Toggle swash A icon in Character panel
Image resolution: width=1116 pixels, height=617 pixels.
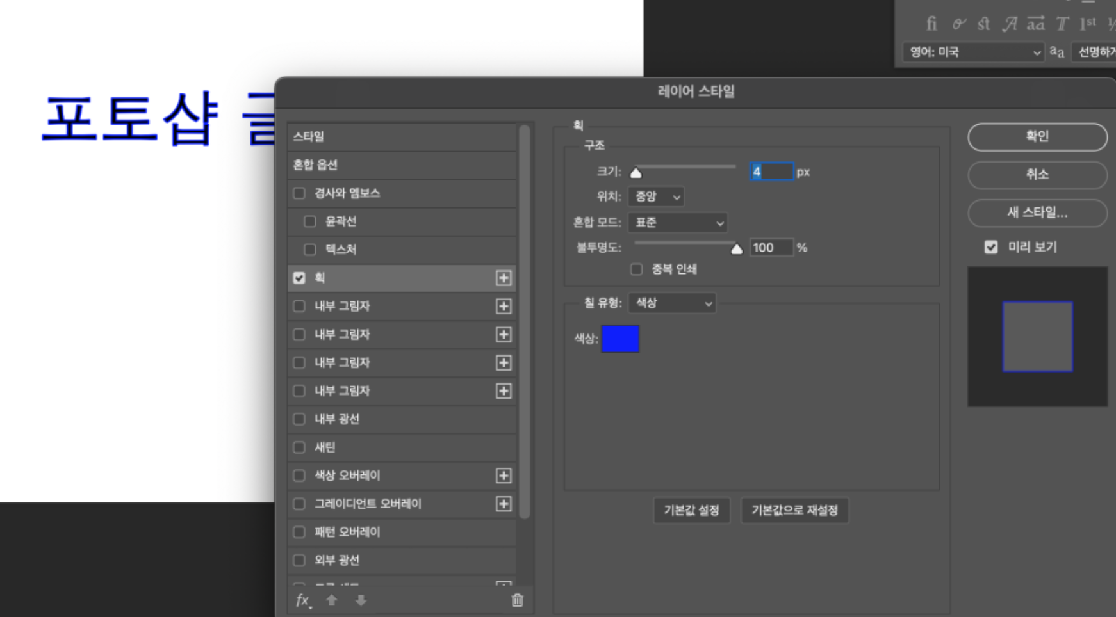coord(1010,24)
